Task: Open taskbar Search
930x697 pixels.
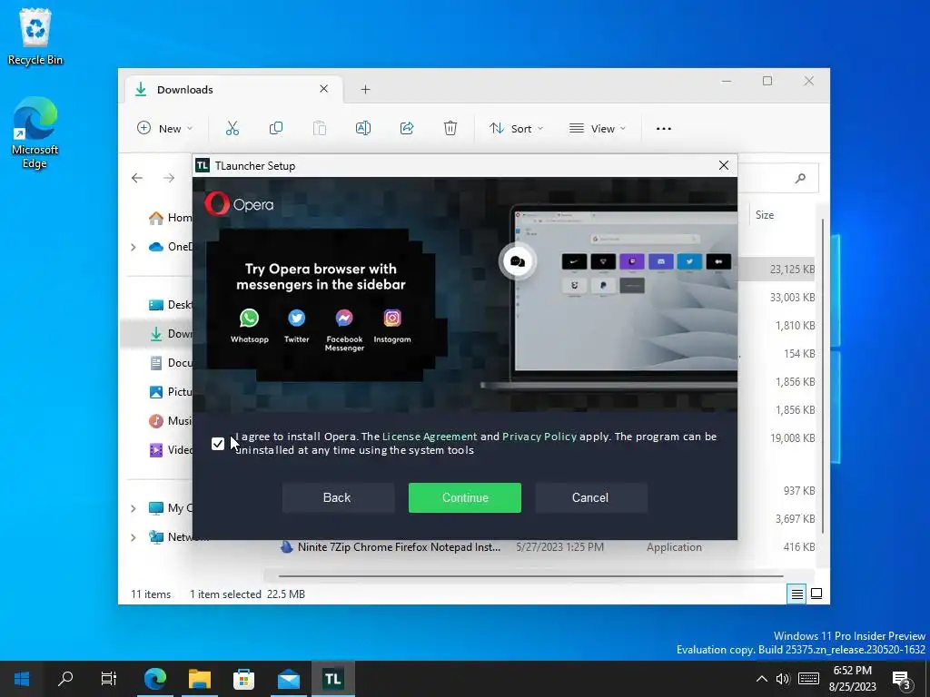Action: [x=65, y=679]
